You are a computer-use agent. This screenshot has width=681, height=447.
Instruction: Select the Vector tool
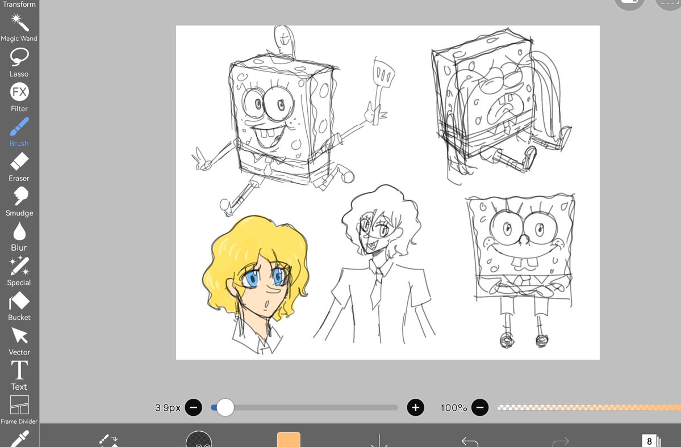(x=19, y=341)
